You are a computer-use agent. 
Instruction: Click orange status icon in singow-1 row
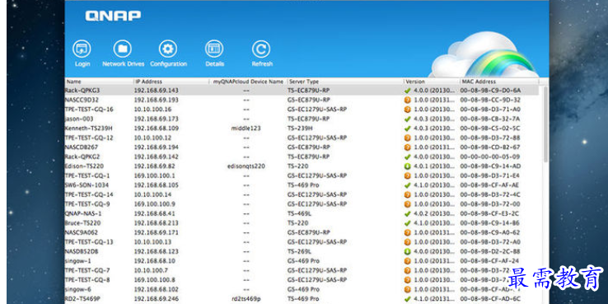point(407,261)
